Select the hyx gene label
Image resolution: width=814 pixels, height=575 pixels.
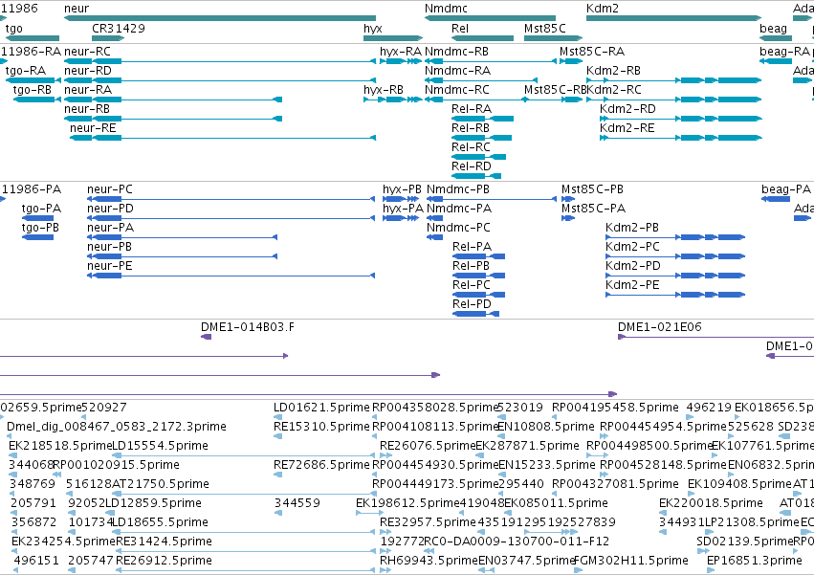coord(373,29)
